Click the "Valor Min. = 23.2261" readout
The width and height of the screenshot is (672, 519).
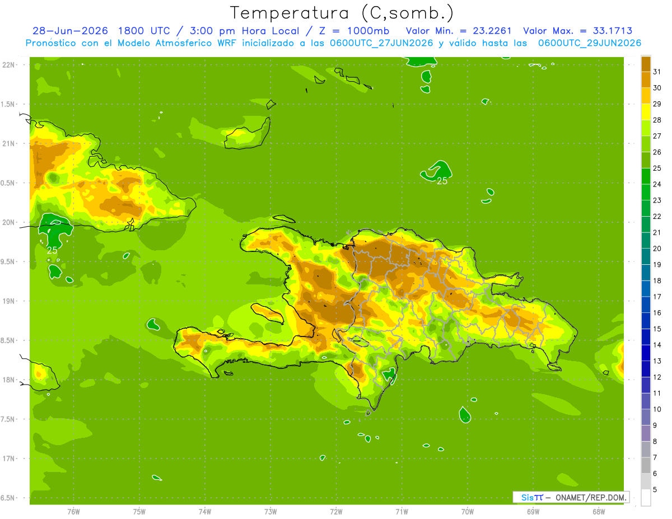[x=459, y=31]
